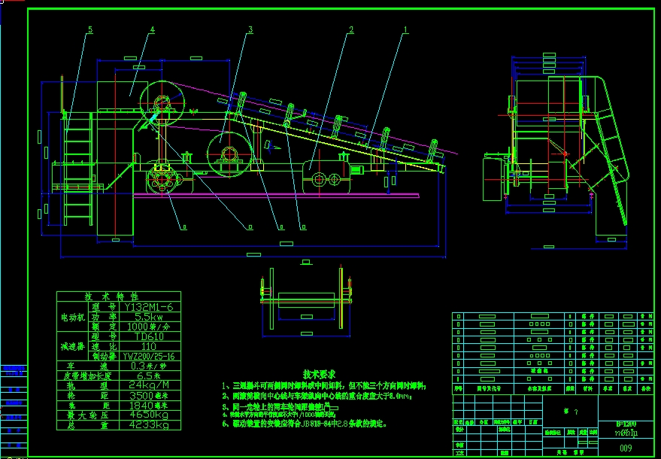Click the 名称及规格 parts list column header
661x459 pixels.
pos(540,388)
